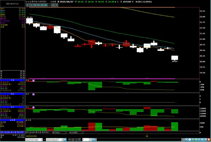Click the SMA5 indicator row
211x142 pixels.
(12, 9)
